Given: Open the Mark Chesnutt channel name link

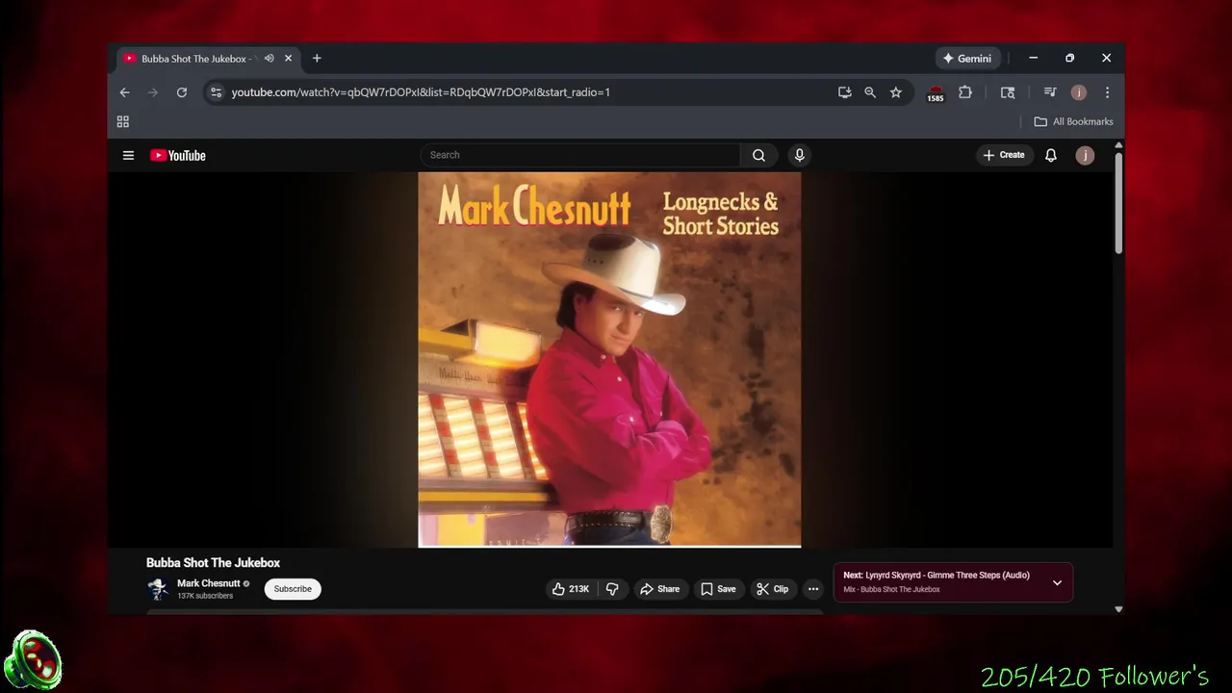Looking at the screenshot, I should (209, 583).
